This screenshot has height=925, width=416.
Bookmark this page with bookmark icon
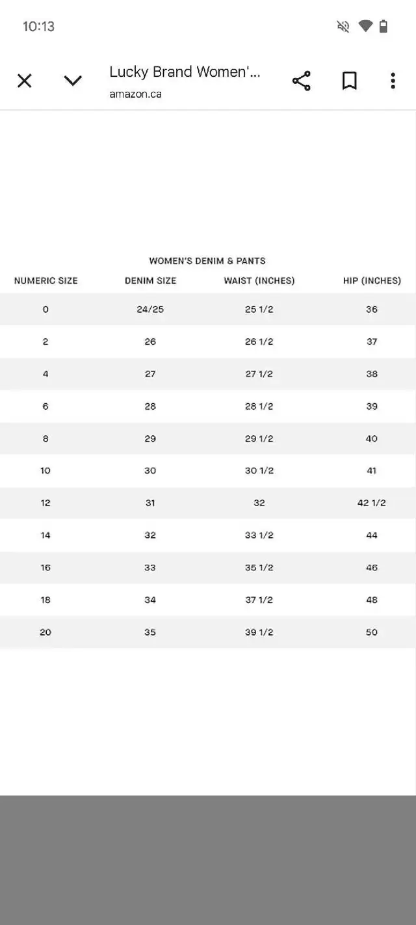tap(350, 81)
